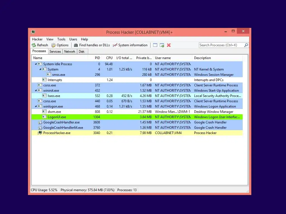Sort by the PID column header
Viewport: 286px width, 214px height.
click(95, 58)
